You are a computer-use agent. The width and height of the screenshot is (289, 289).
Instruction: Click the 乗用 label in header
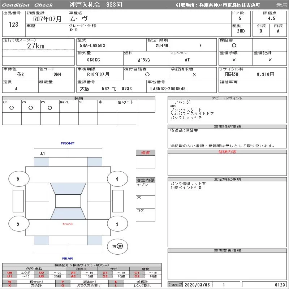[282, 5]
